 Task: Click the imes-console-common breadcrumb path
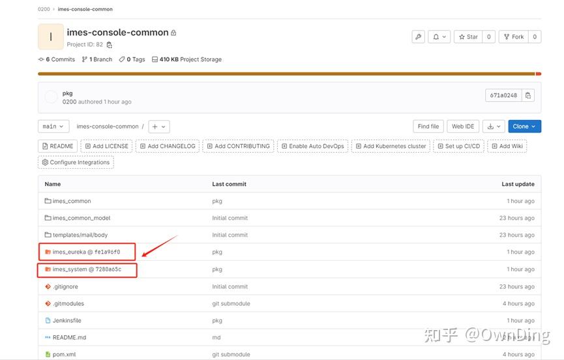[x=107, y=127]
